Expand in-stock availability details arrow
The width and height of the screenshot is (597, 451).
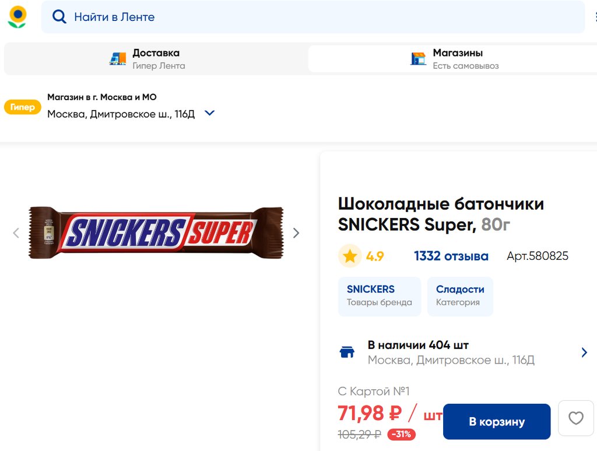(x=584, y=352)
